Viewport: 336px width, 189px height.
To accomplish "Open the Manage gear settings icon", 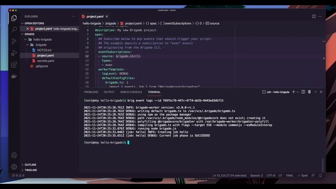I will click(14, 166).
